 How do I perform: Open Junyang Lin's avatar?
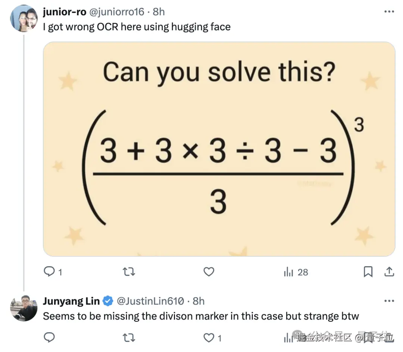click(23, 308)
